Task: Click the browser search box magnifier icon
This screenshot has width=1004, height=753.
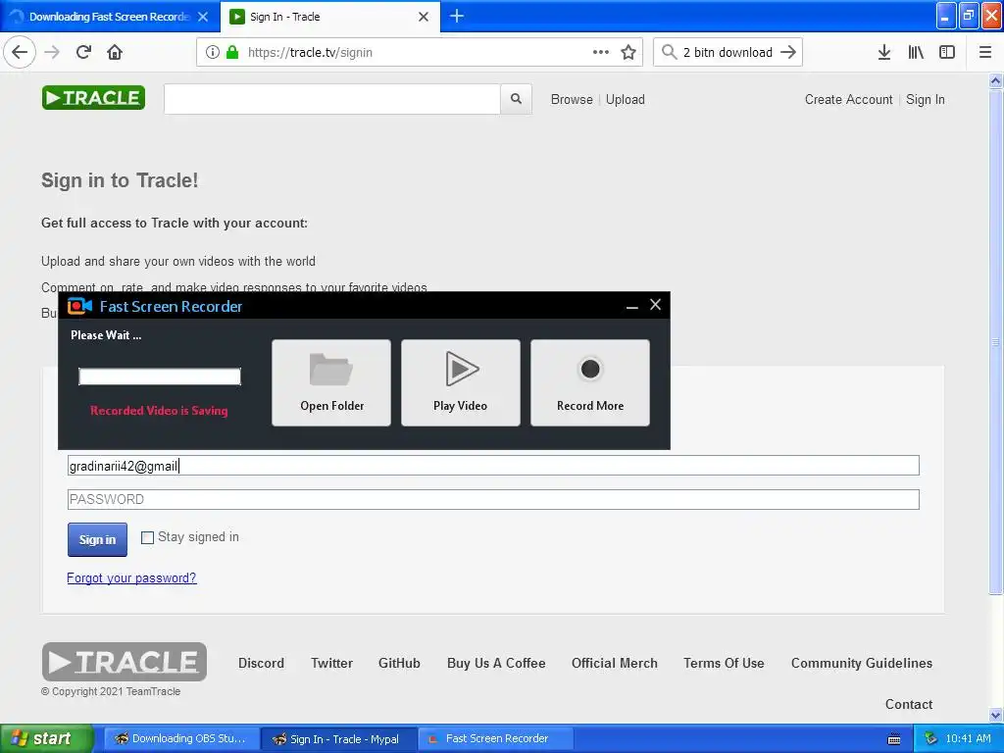Action: tap(669, 52)
